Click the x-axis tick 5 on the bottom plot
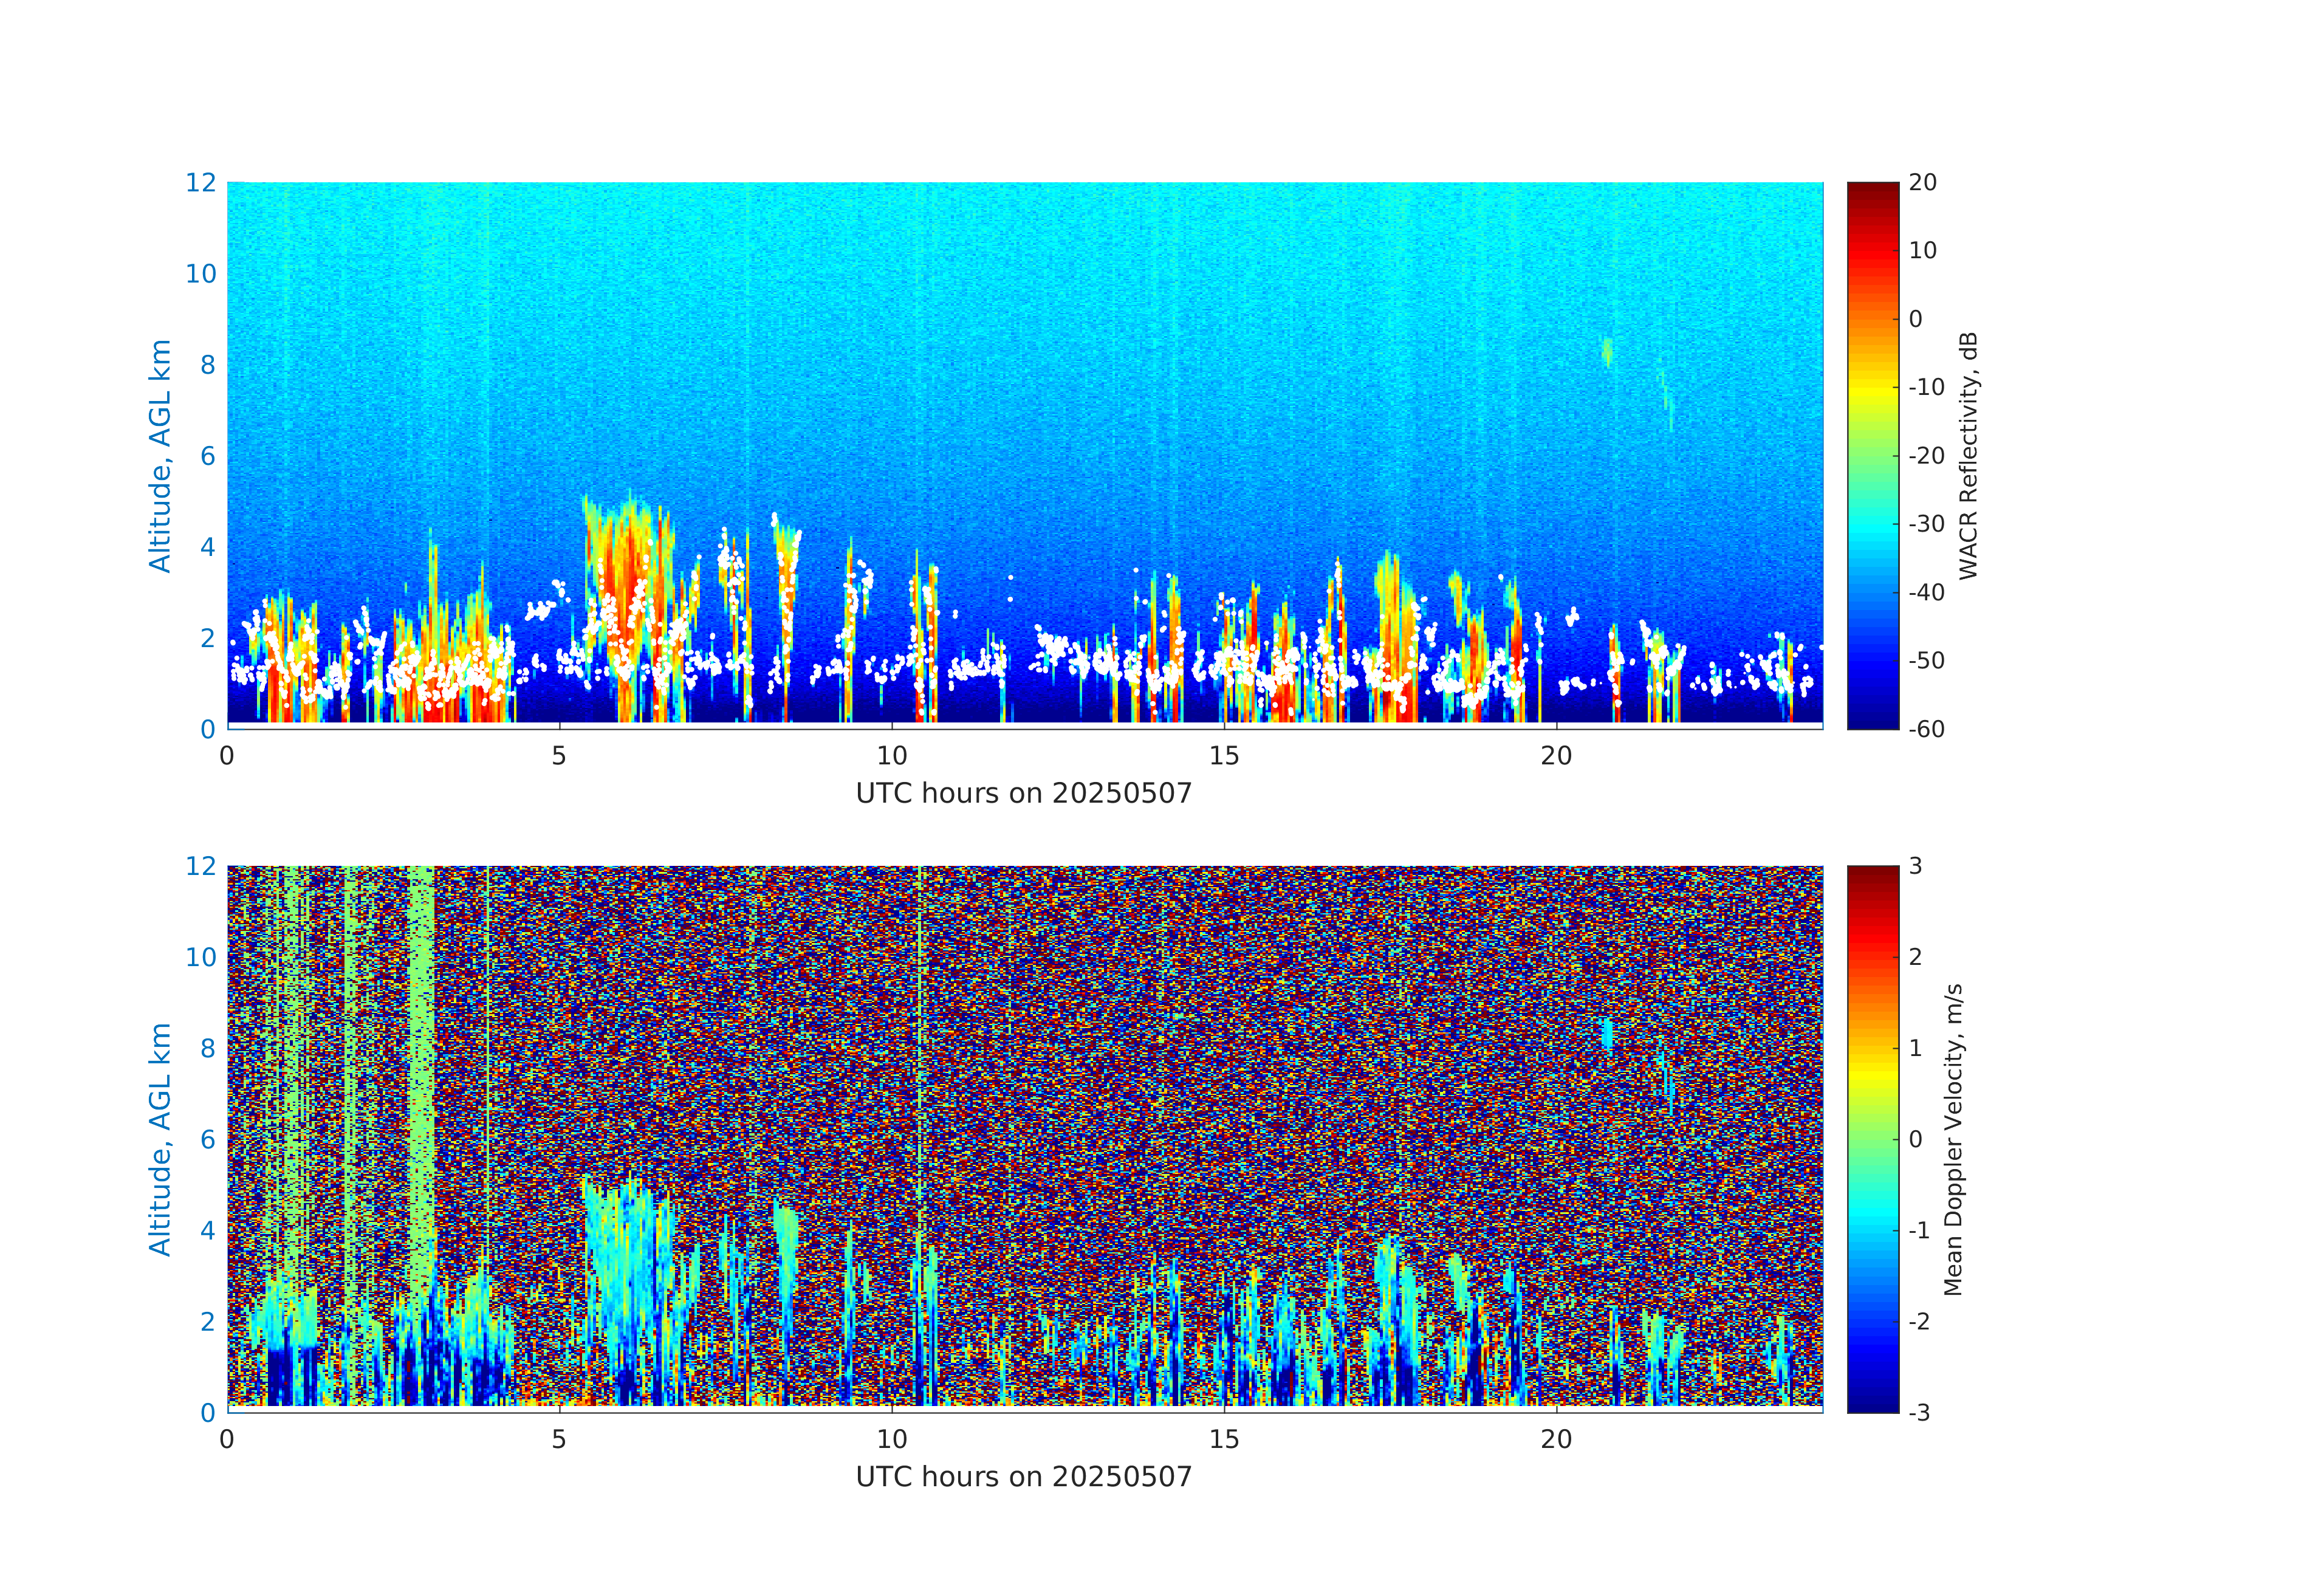Viewport: 2324px width, 1595px height. pos(559,1440)
